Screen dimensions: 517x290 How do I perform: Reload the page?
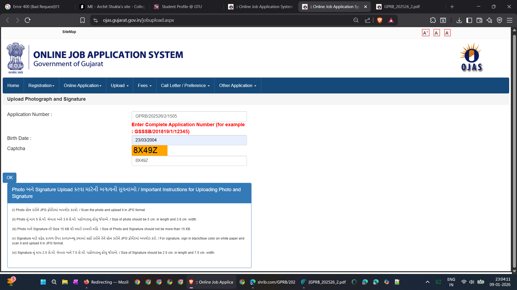click(x=27, y=20)
